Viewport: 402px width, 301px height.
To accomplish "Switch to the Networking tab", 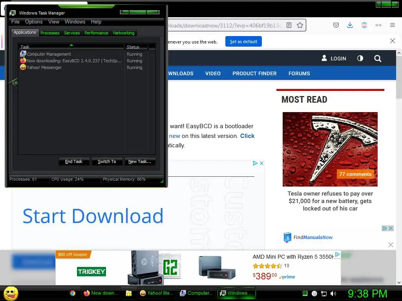I will (x=124, y=33).
